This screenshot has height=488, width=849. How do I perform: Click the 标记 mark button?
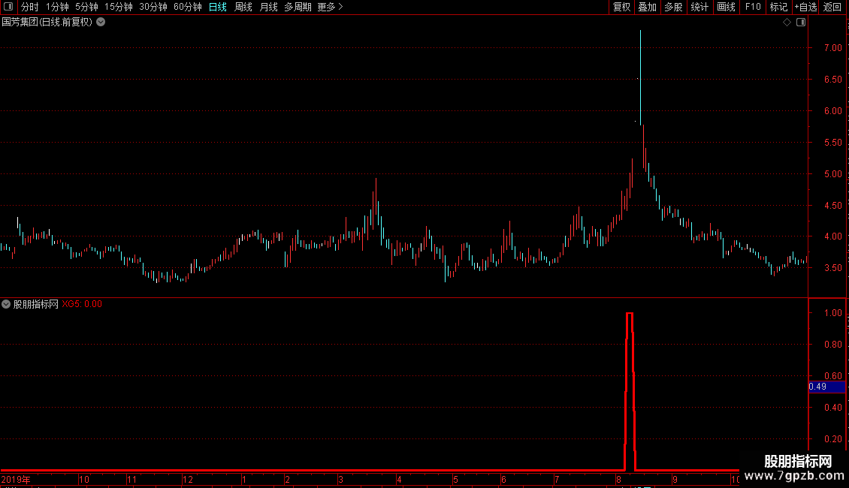pos(778,7)
